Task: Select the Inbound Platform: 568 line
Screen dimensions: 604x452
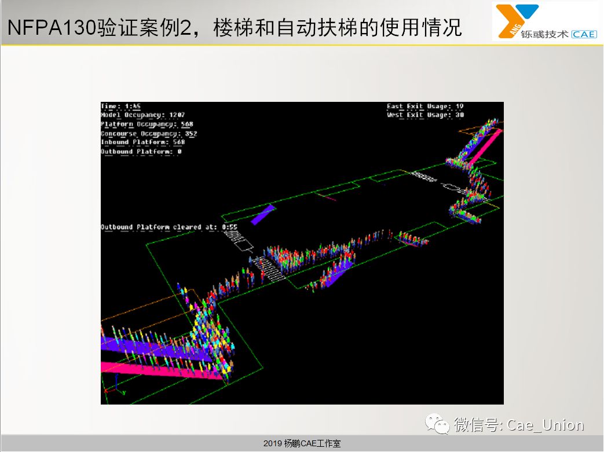Action: 143,142
